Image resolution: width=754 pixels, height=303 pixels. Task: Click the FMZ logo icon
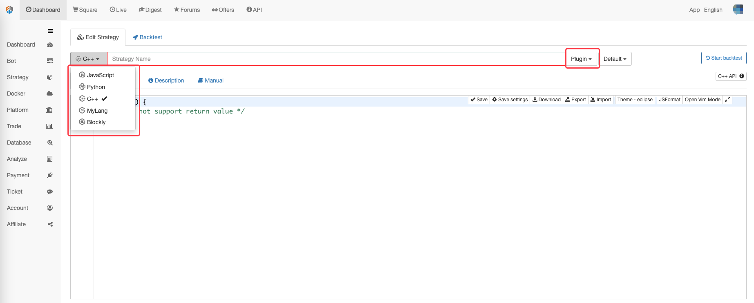(9, 10)
